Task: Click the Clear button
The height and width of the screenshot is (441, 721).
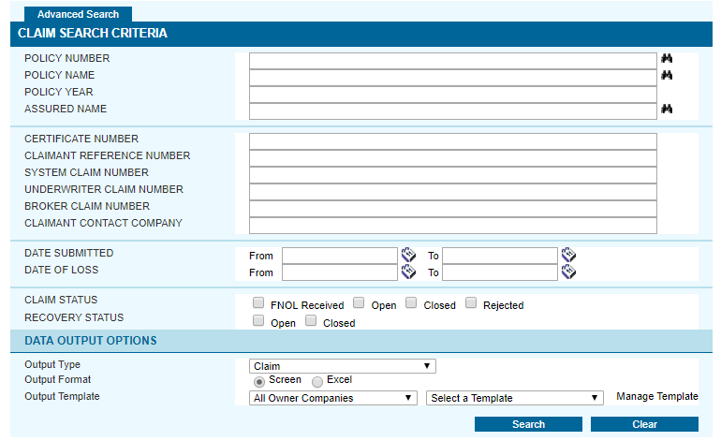Action: [x=644, y=424]
